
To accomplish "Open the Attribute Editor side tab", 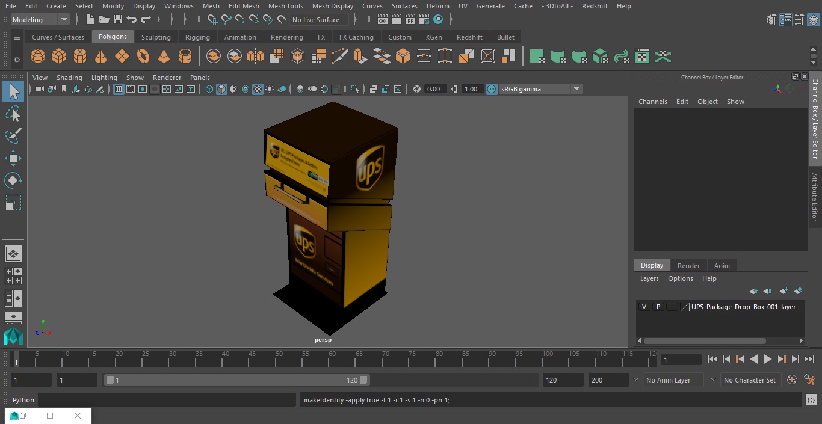I will coord(815,197).
